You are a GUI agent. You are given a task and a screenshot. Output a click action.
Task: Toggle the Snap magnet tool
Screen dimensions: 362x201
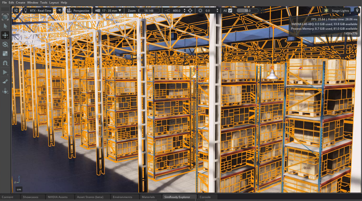(x=5, y=63)
